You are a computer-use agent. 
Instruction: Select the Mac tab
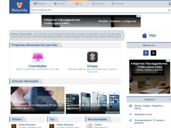coord(79,3)
